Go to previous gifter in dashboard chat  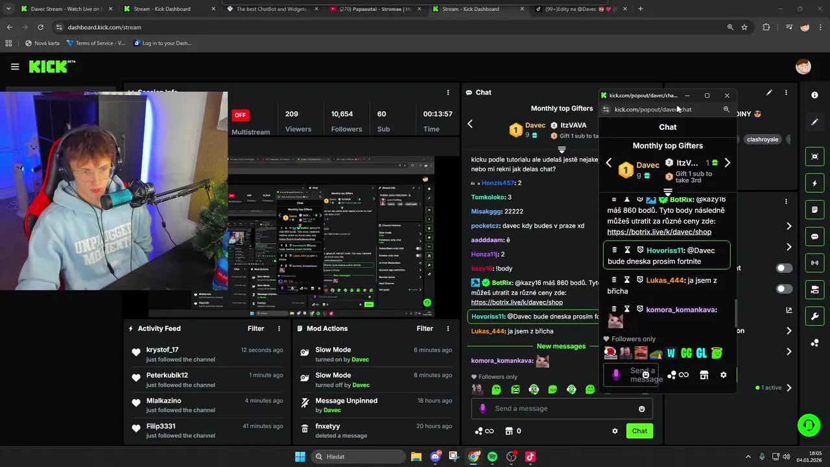click(x=471, y=124)
